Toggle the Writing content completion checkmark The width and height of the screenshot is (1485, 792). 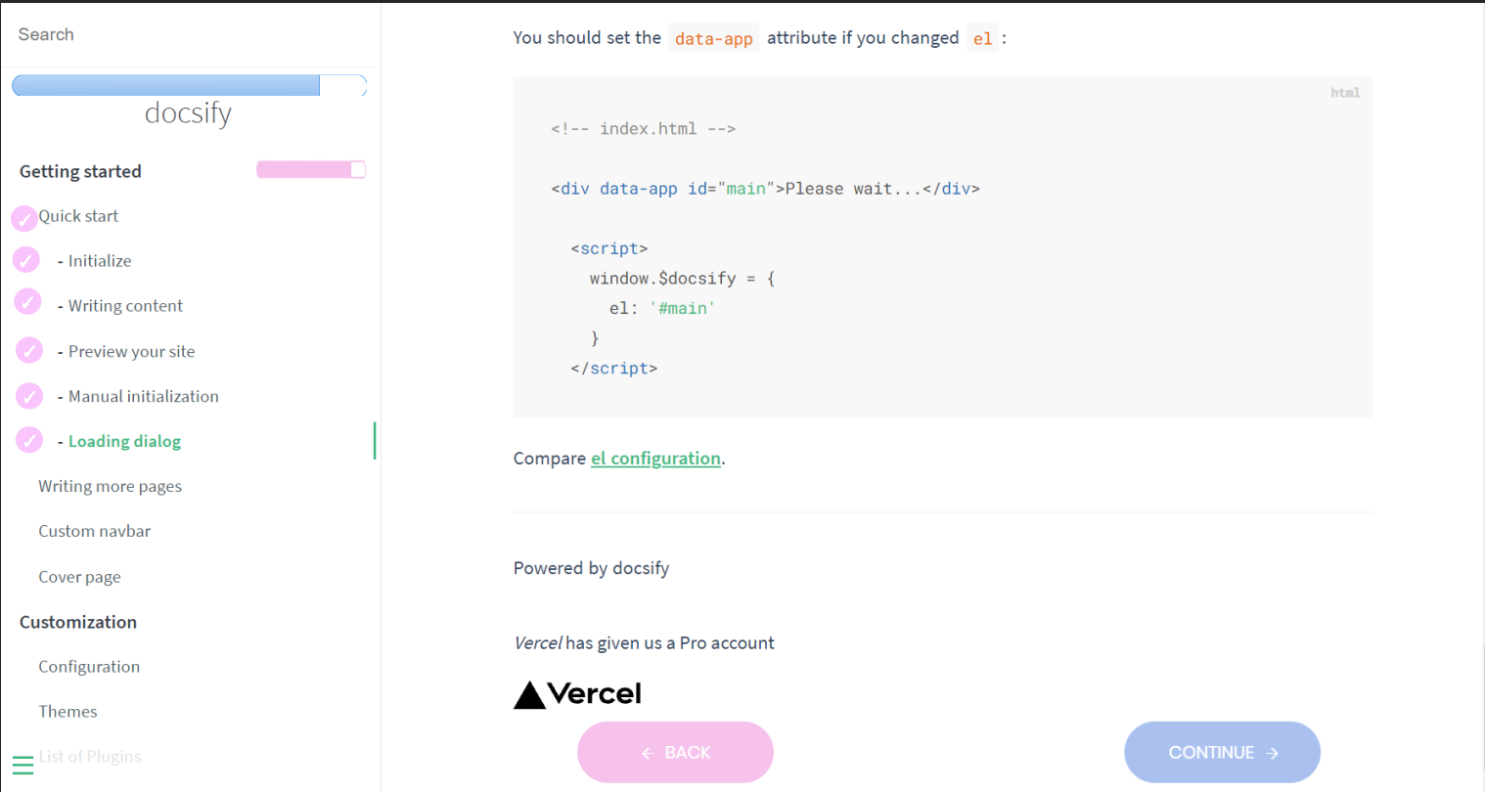[x=28, y=302]
